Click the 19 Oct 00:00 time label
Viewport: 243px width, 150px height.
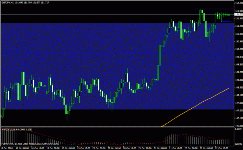click(x=53, y=148)
